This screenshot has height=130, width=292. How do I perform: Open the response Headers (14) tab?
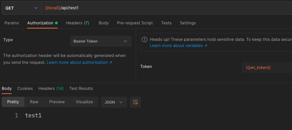51,88
